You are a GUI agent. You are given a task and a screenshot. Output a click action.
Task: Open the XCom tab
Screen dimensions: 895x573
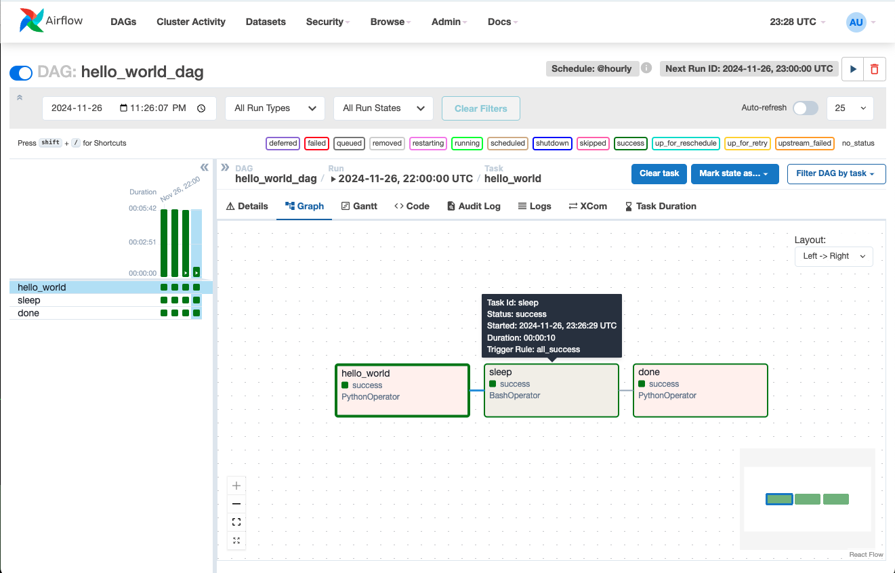[588, 206]
